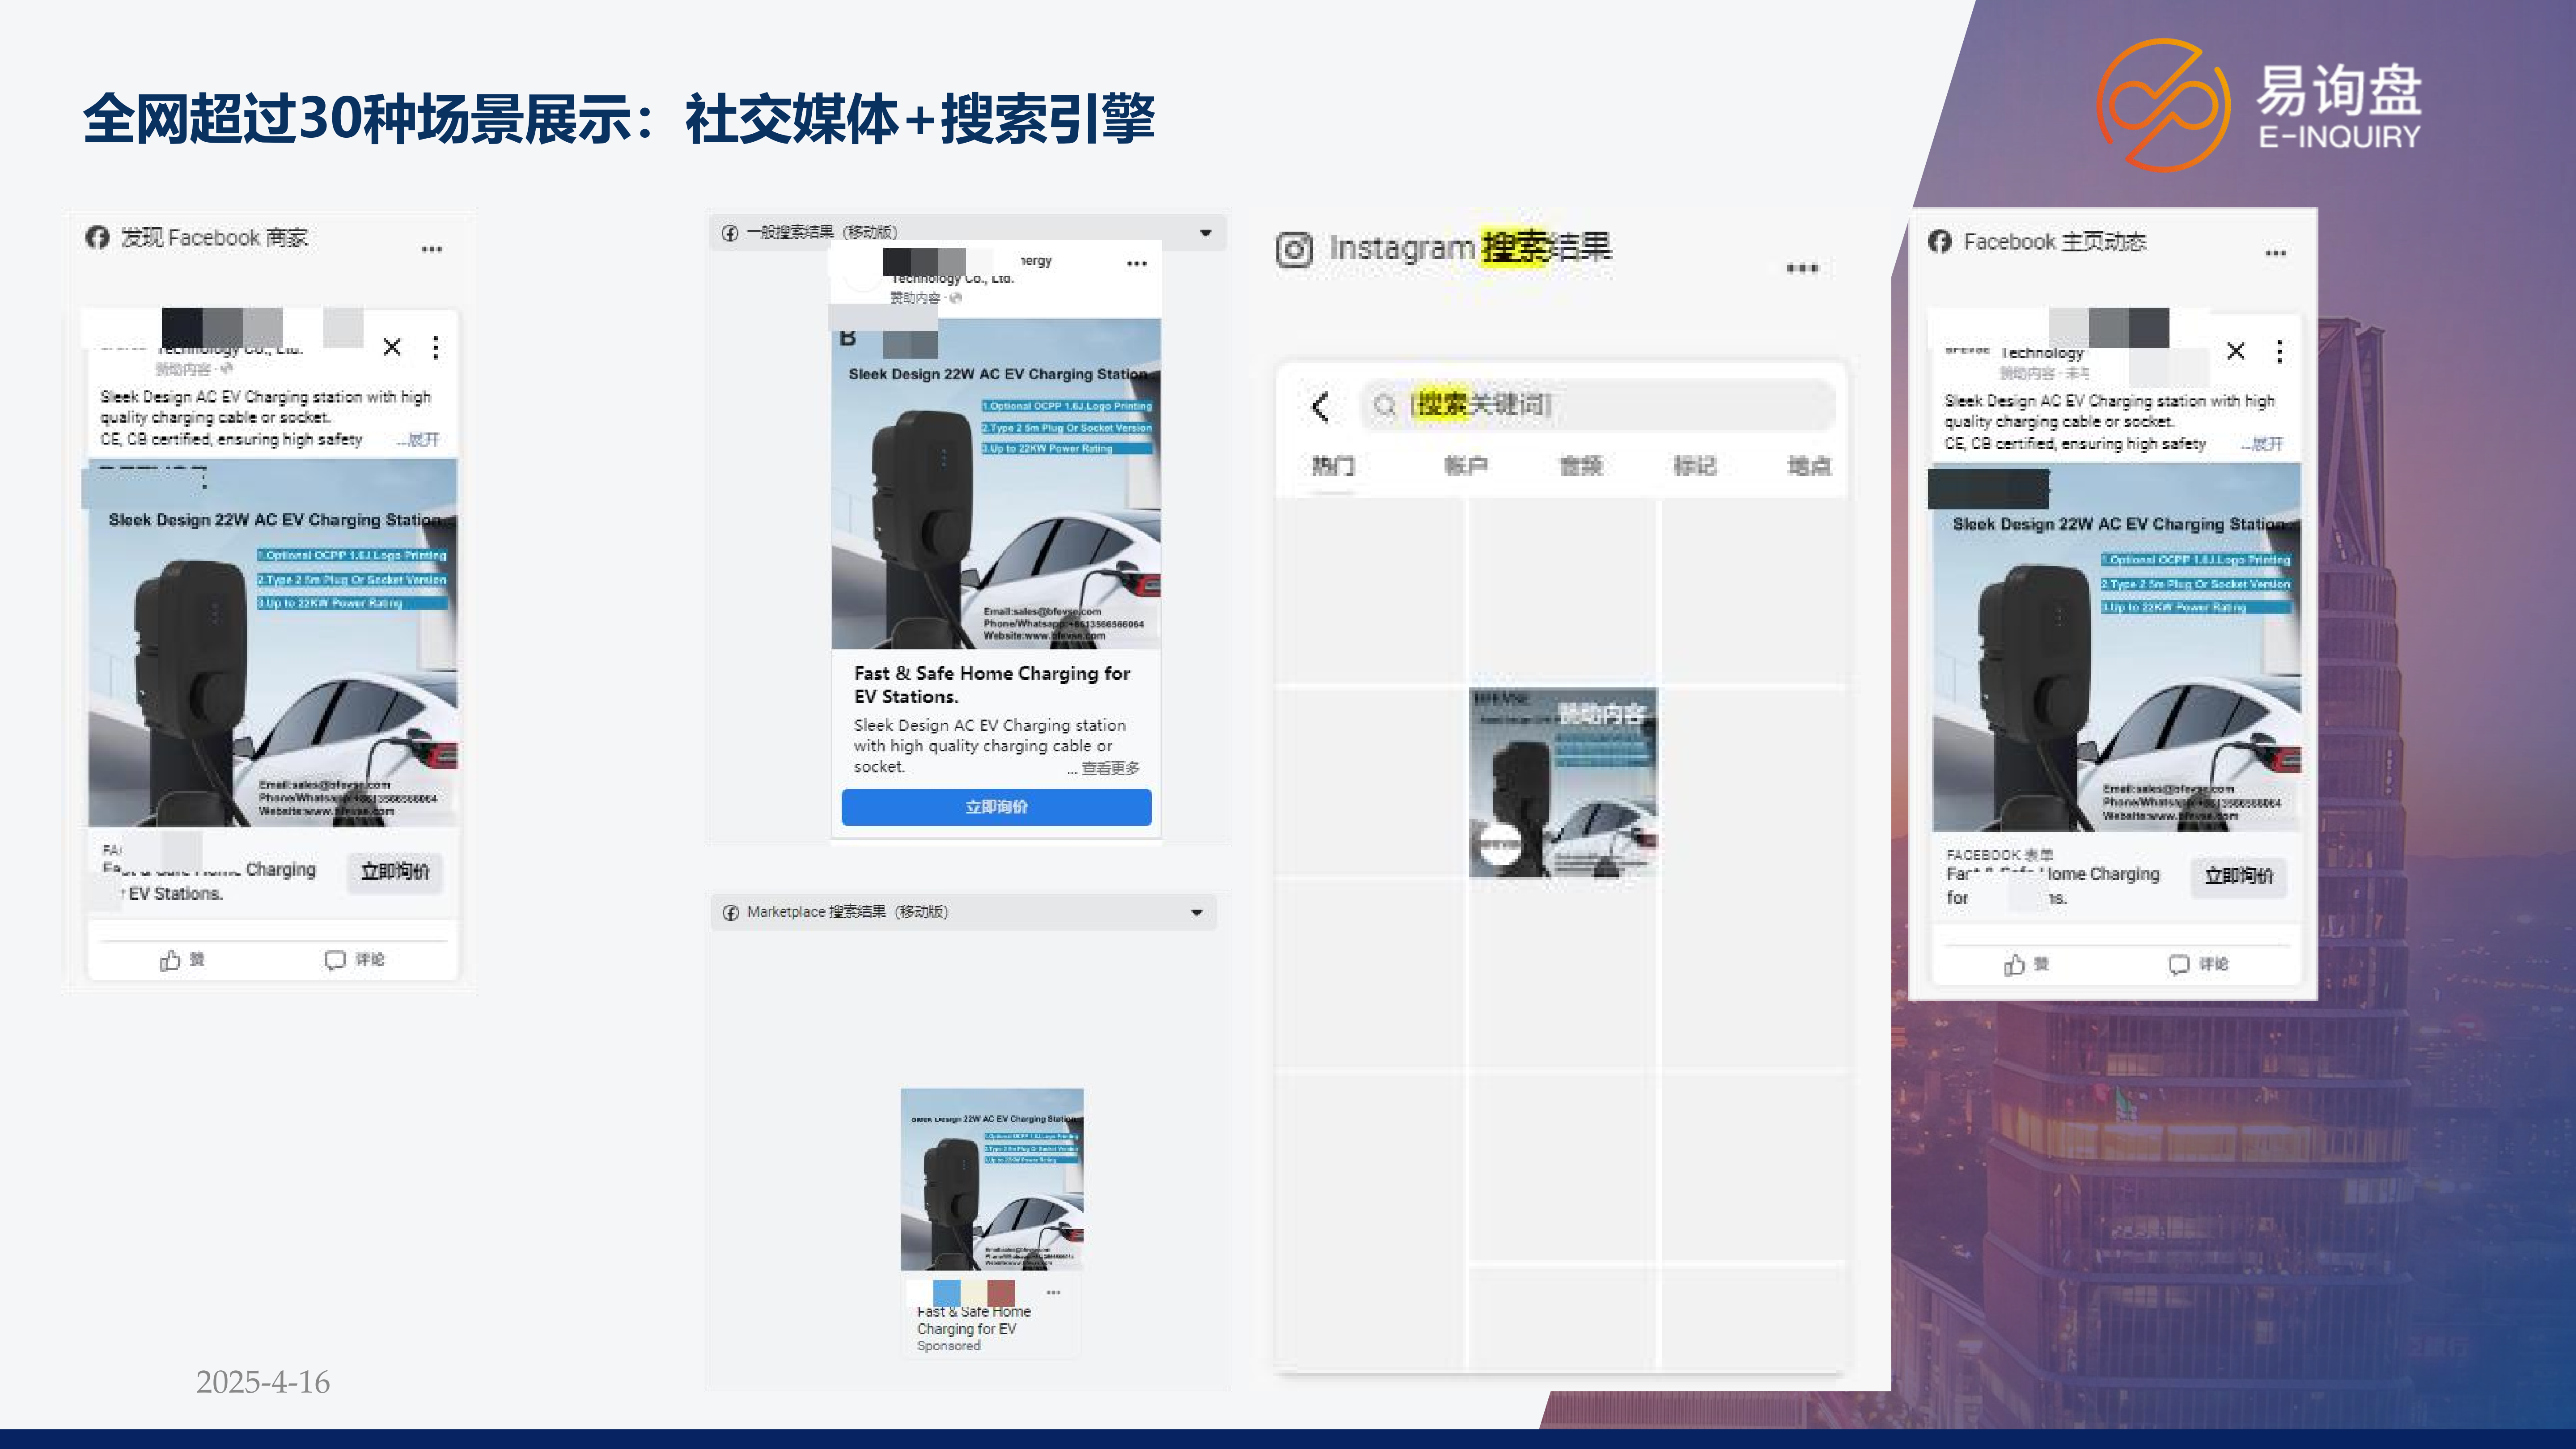The image size is (2576, 1449).
Task: Comment on the ad in Facebook 主页动态 card
Action: [x=2199, y=964]
